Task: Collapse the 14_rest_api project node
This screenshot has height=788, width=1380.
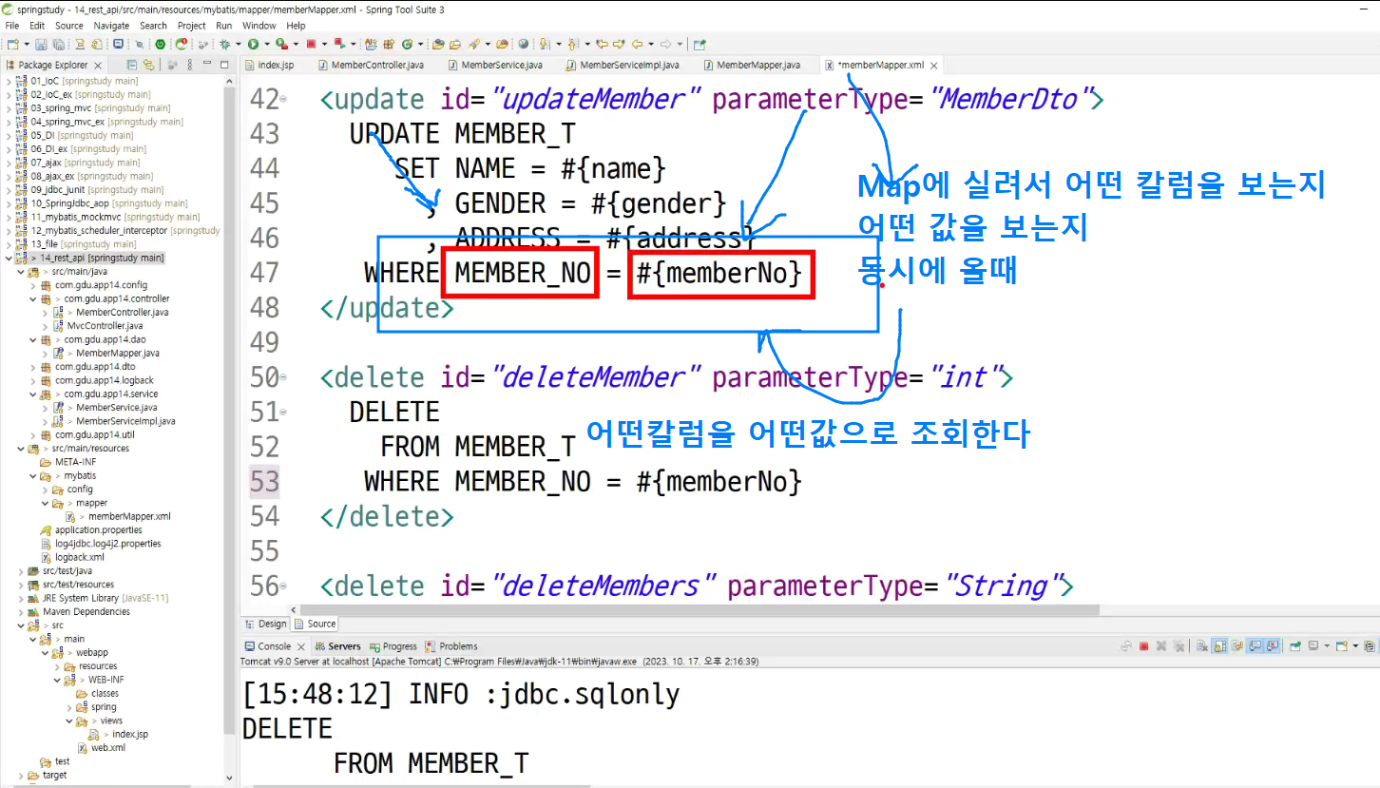Action: tap(9, 258)
